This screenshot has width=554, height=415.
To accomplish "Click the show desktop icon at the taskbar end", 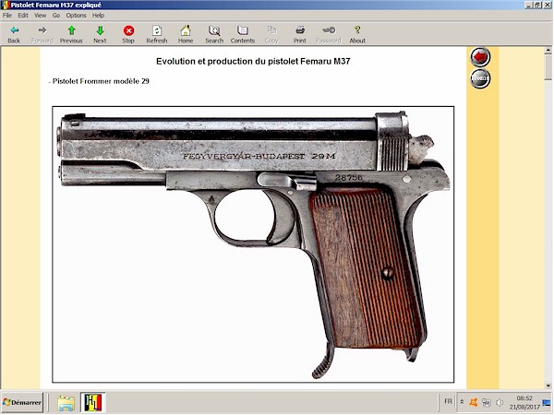I will pyautogui.click(x=547, y=402).
